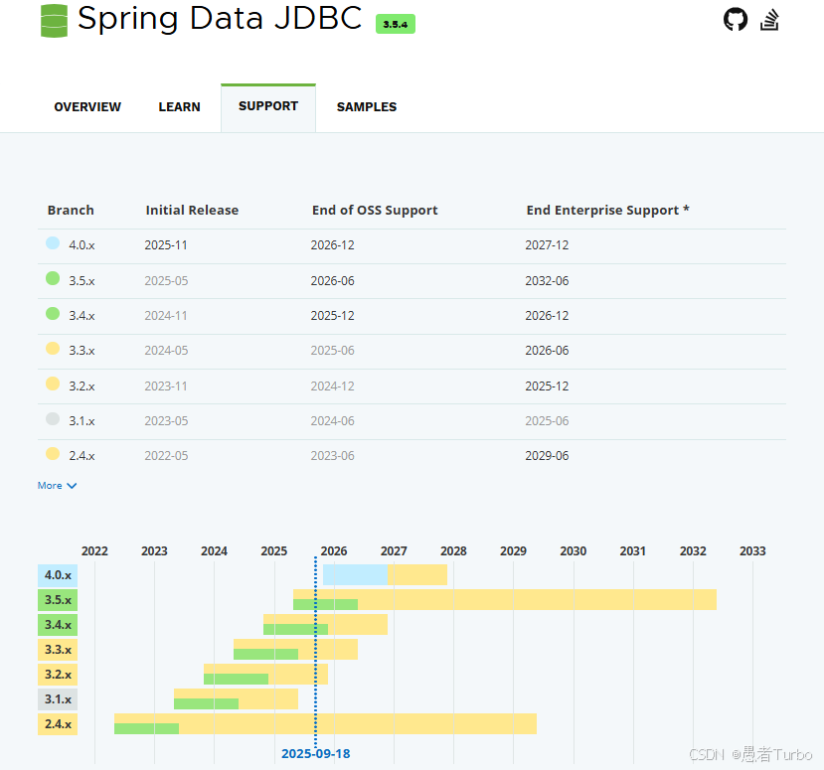Click the Branch column header
The height and width of the screenshot is (770, 824).
(x=71, y=210)
